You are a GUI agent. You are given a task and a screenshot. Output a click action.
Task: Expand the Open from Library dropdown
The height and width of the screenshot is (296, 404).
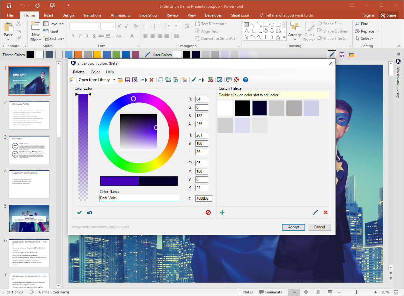pyautogui.click(x=114, y=80)
